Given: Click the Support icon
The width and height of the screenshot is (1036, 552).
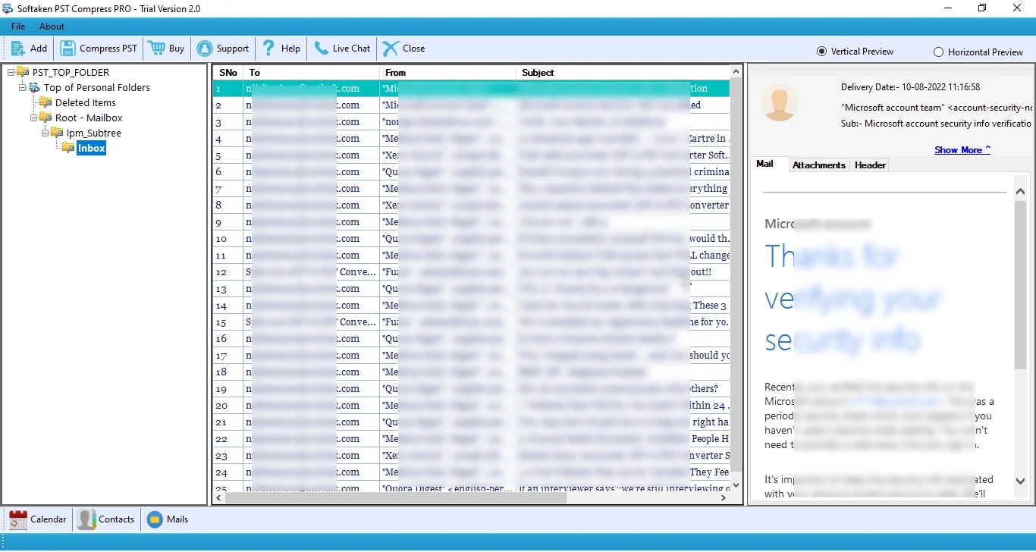Looking at the screenshot, I should 205,48.
